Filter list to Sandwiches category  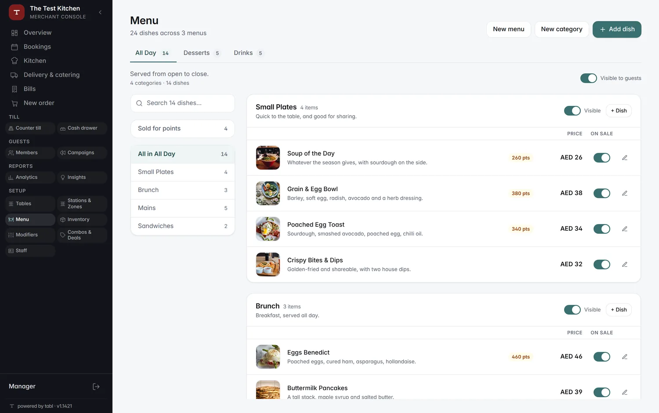pyautogui.click(x=183, y=226)
